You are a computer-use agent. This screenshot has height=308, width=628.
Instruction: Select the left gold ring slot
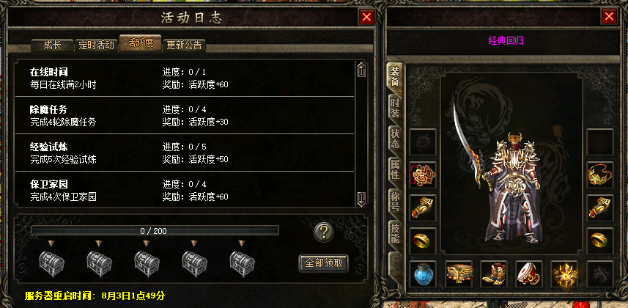click(x=424, y=241)
